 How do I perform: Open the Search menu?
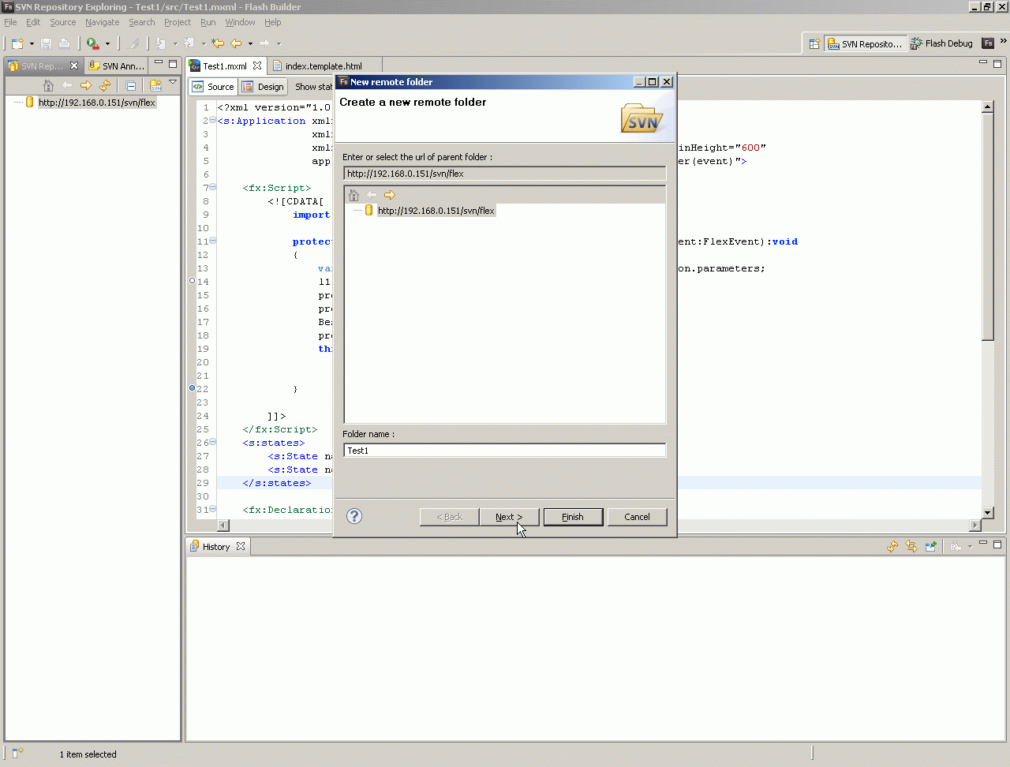click(142, 22)
